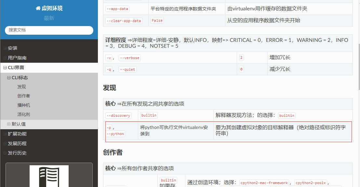
Task: Click the --python option link
Action: tap(115, 134)
